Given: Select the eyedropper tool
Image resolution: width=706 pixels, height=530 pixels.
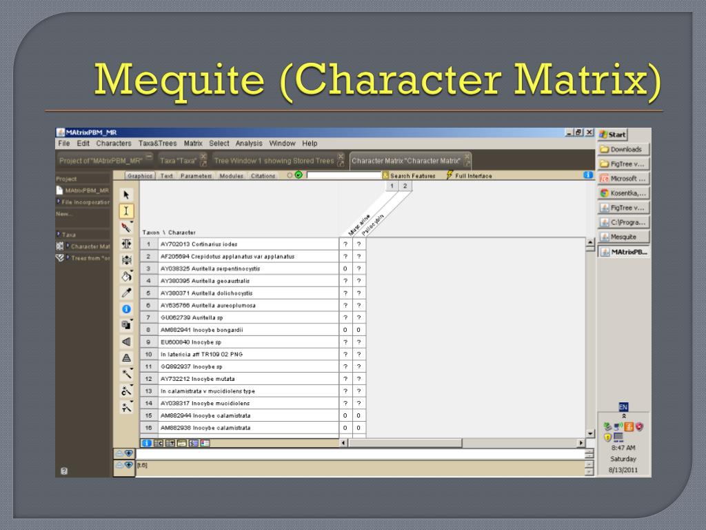Looking at the screenshot, I should coord(126,293).
